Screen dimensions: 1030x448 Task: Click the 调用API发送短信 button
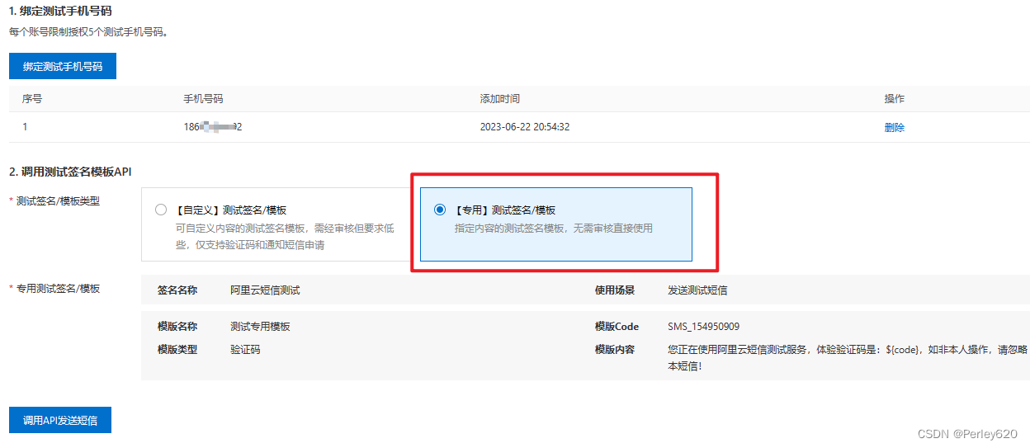click(60, 420)
